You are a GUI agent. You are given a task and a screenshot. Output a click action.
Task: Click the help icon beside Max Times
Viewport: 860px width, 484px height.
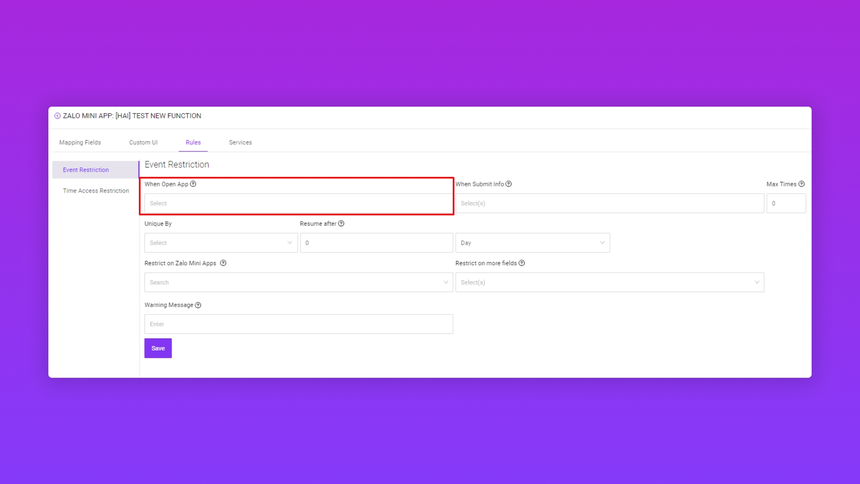(x=801, y=184)
